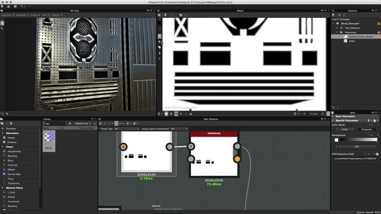Open the Using Custom Parameters filter dropdown
This screenshot has height=214, width=381.
tap(179, 129)
